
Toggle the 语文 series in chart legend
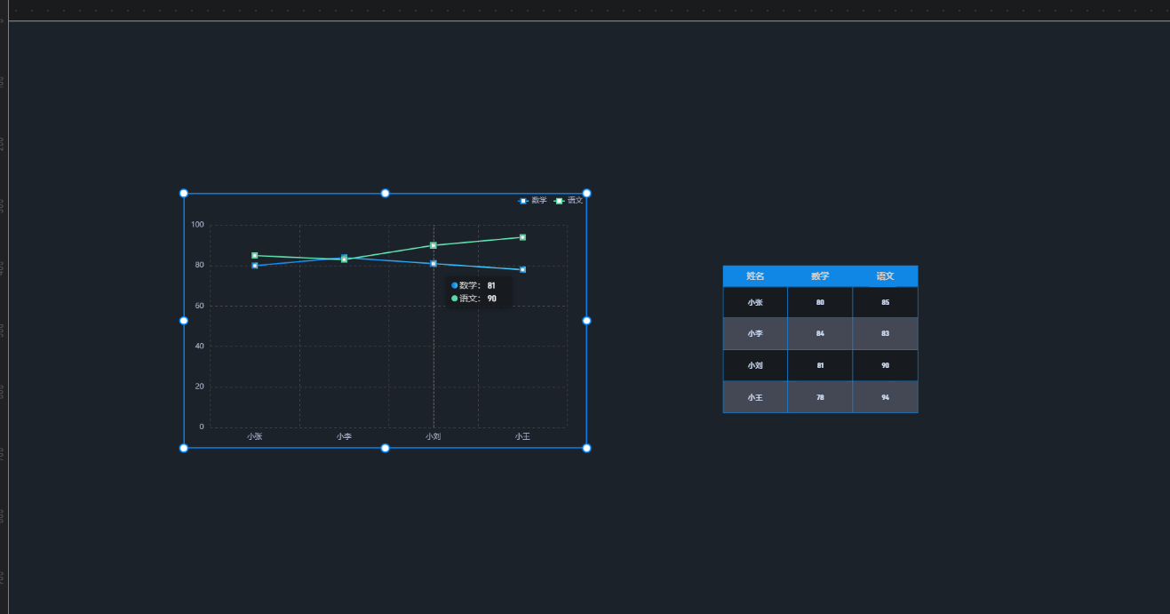(569, 201)
